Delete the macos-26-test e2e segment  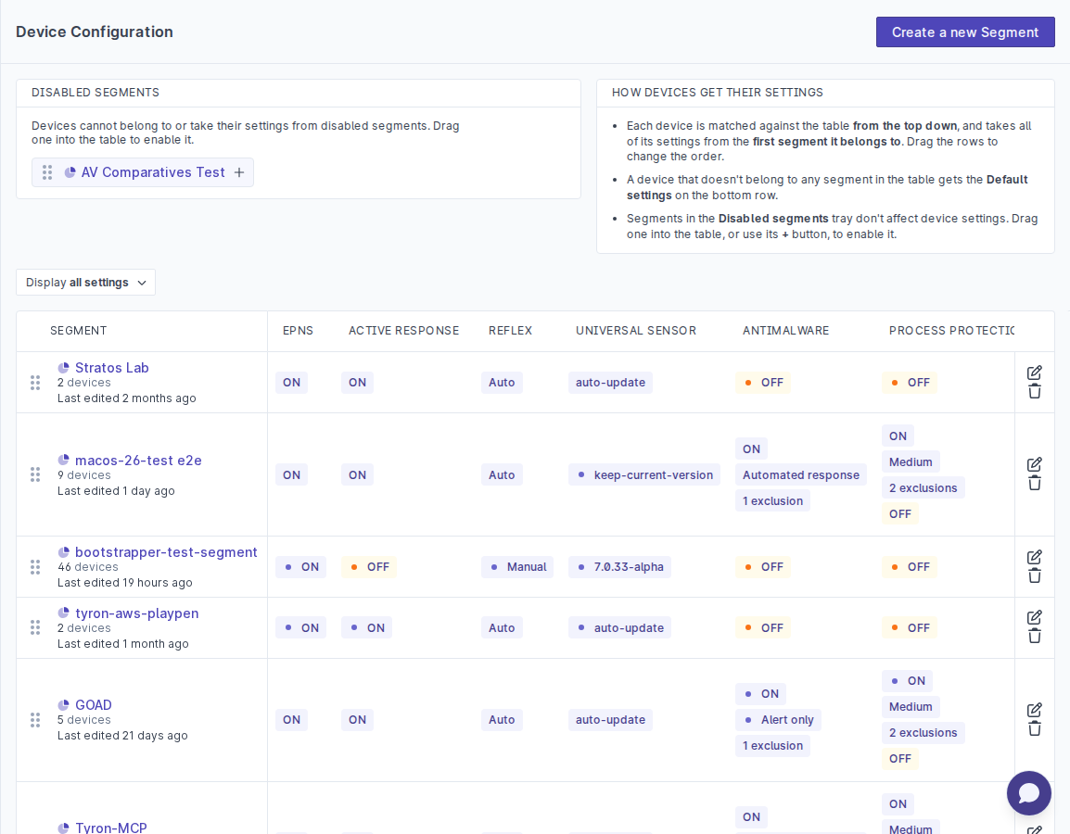coord(1035,483)
